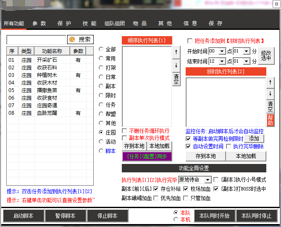Click 停止脚本 button
Viewport: 281px width, 227px height.
tap(108, 216)
